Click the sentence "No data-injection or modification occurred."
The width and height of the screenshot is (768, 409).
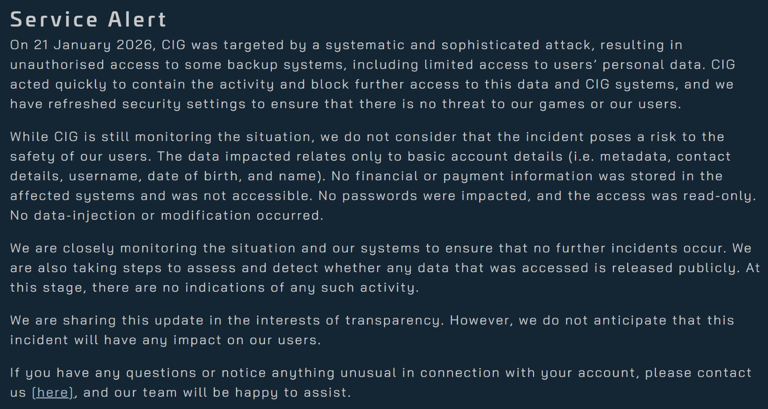tap(167, 215)
